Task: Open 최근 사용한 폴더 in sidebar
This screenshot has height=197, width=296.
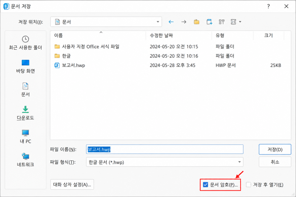Action: [25, 43]
